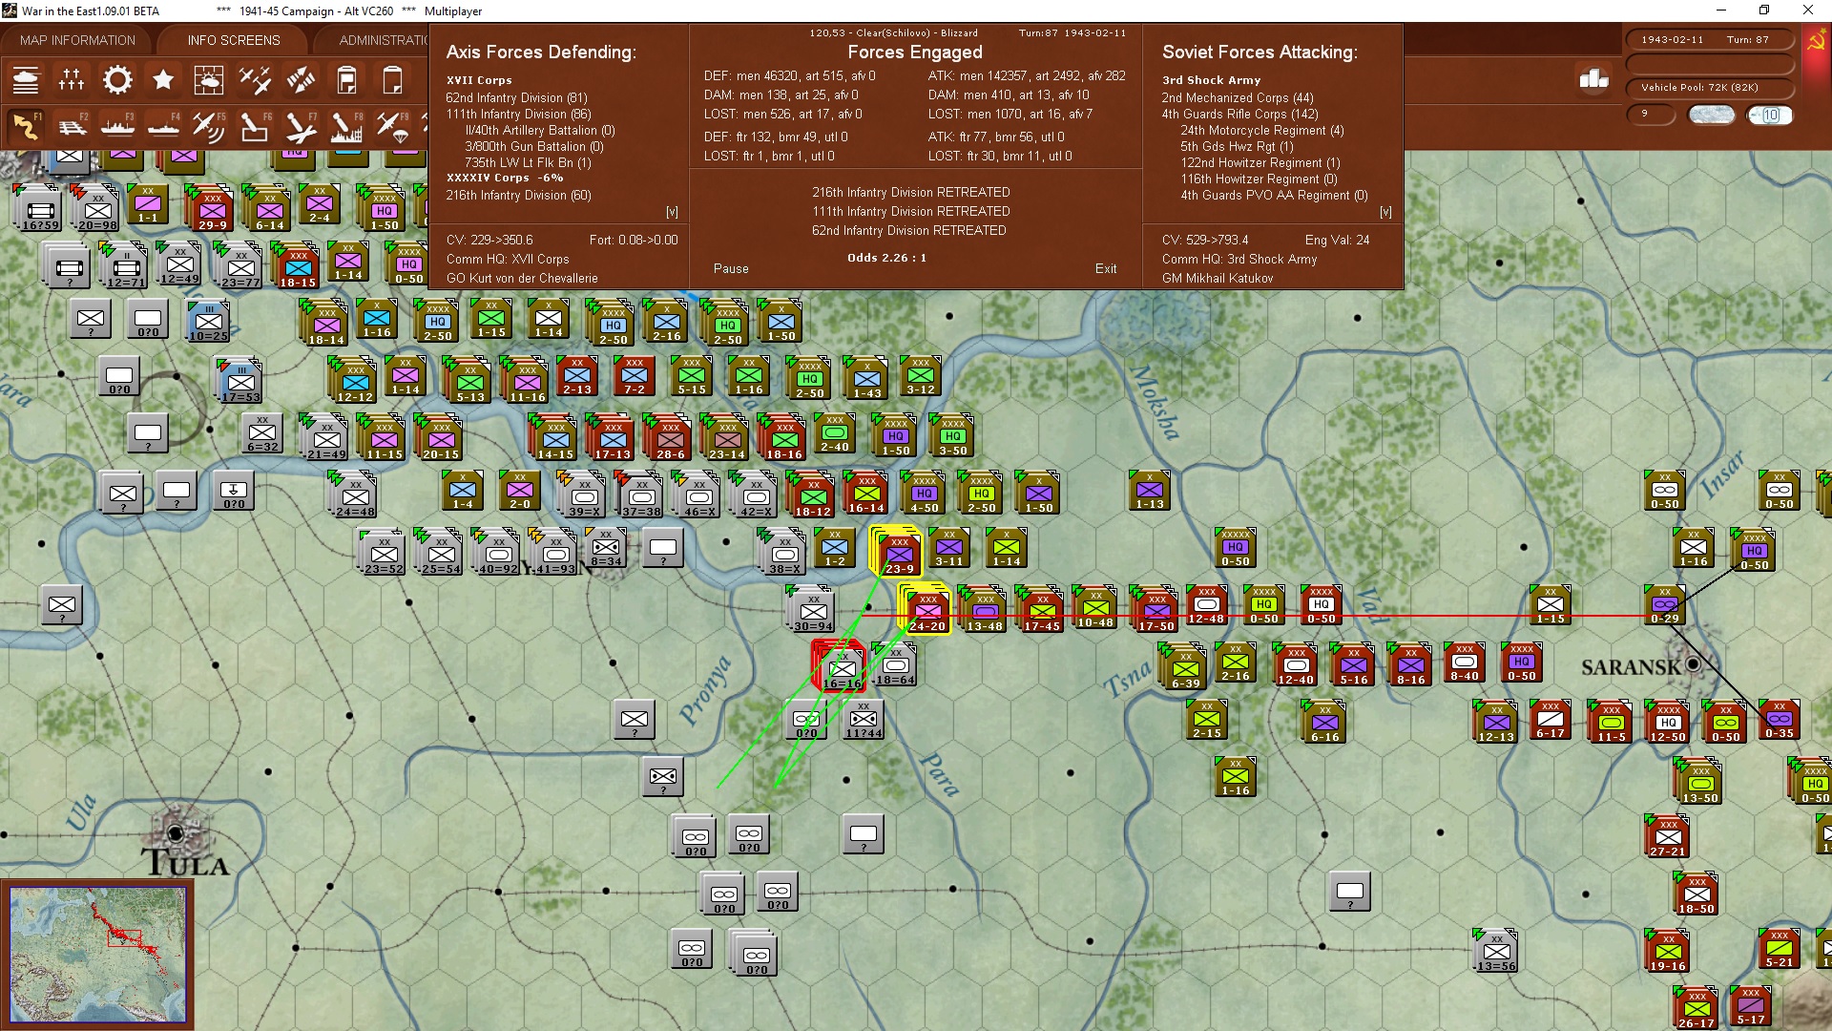Screen dimensions: 1832x1031
Task: Choose the F3 naval transport ship mode
Action: pyautogui.click(x=117, y=126)
